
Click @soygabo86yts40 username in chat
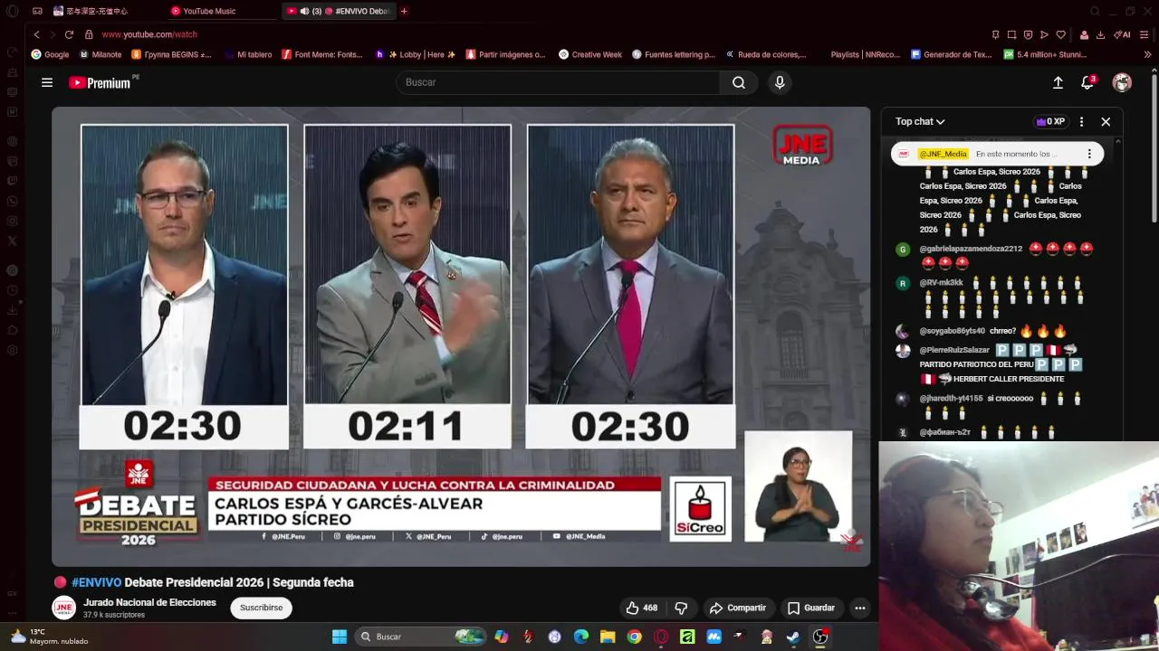[x=952, y=331]
